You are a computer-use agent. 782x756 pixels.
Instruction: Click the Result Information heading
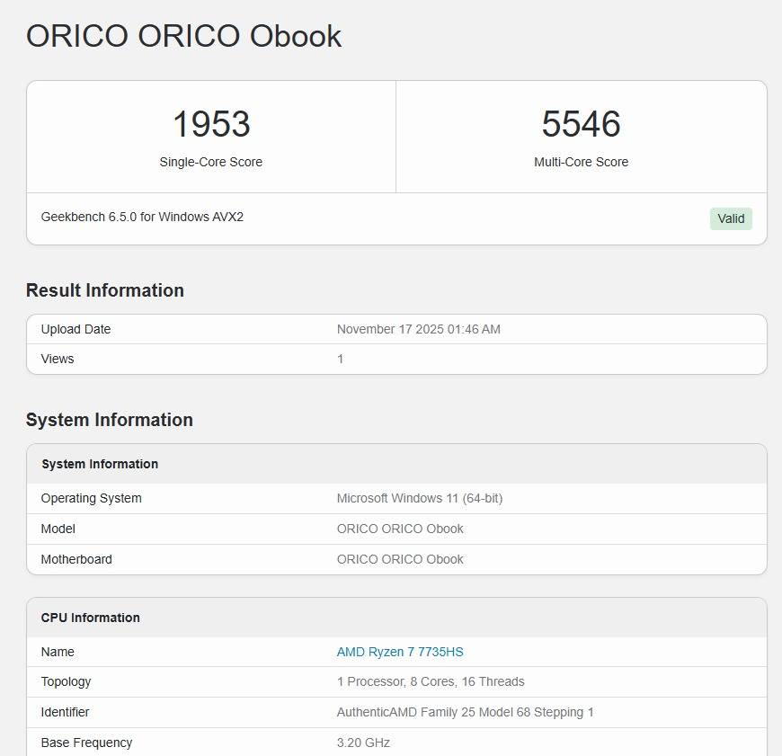(x=105, y=290)
